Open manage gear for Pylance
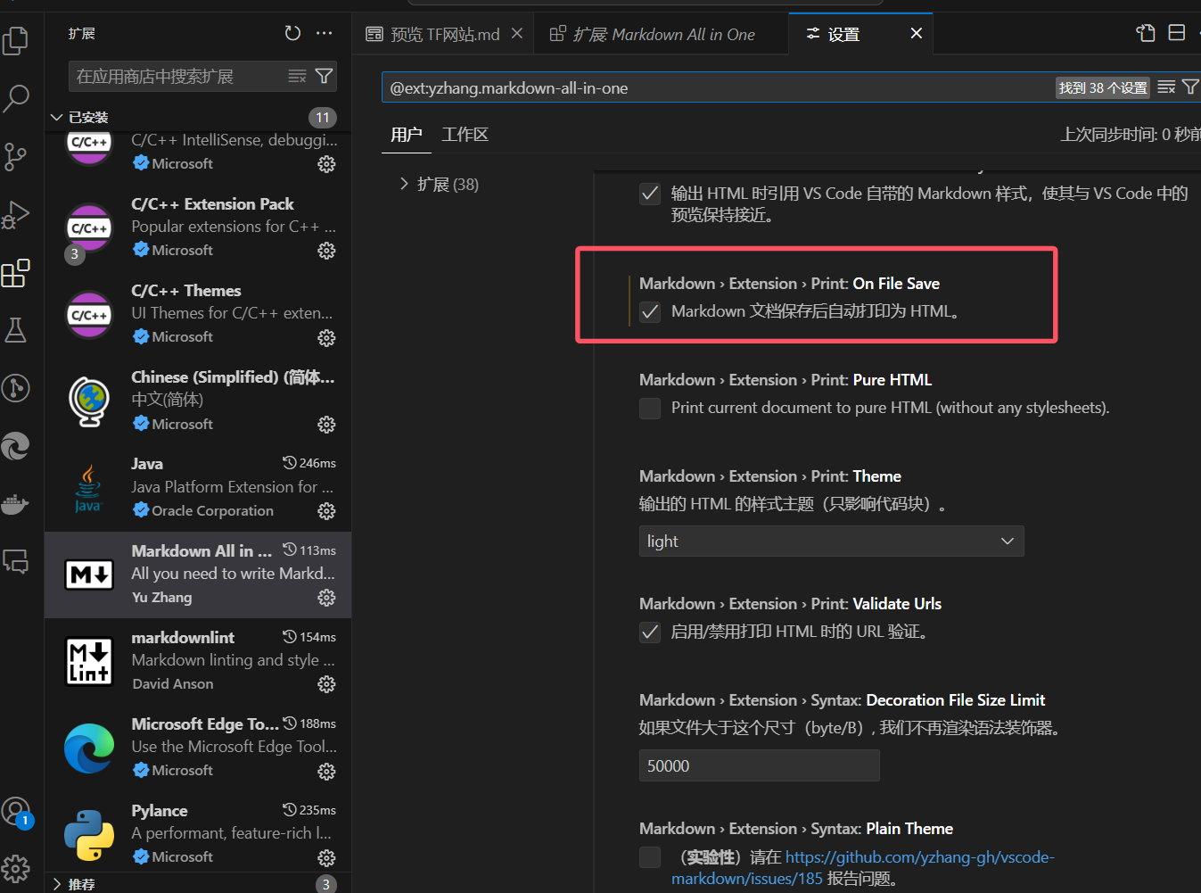 [x=327, y=857]
